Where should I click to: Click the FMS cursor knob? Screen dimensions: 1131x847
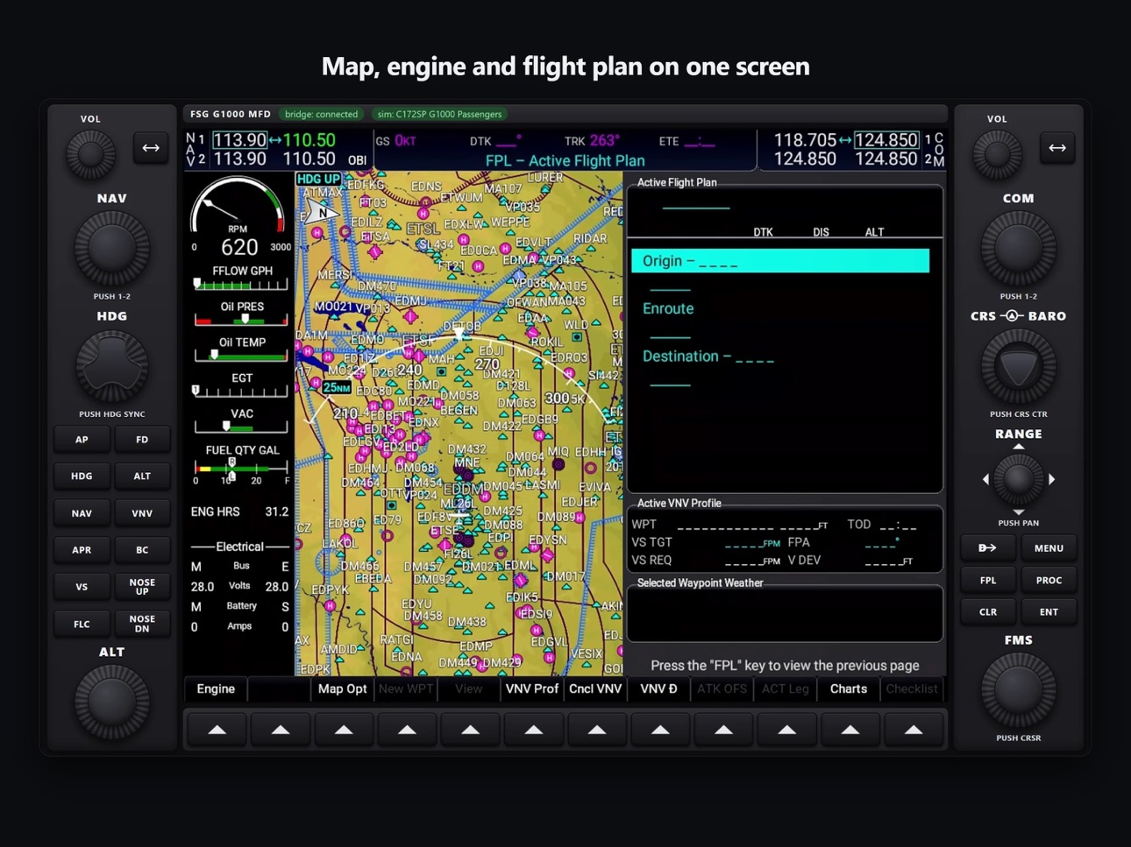(x=1018, y=689)
